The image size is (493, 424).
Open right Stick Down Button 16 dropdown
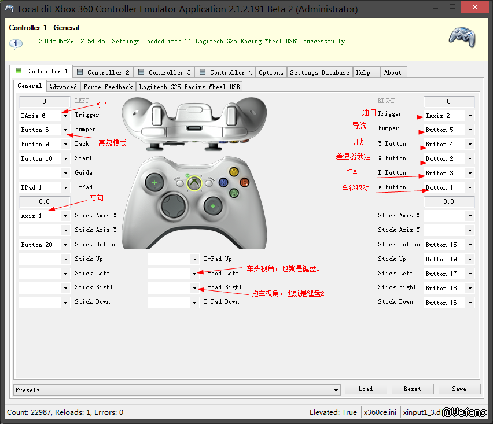(x=470, y=303)
